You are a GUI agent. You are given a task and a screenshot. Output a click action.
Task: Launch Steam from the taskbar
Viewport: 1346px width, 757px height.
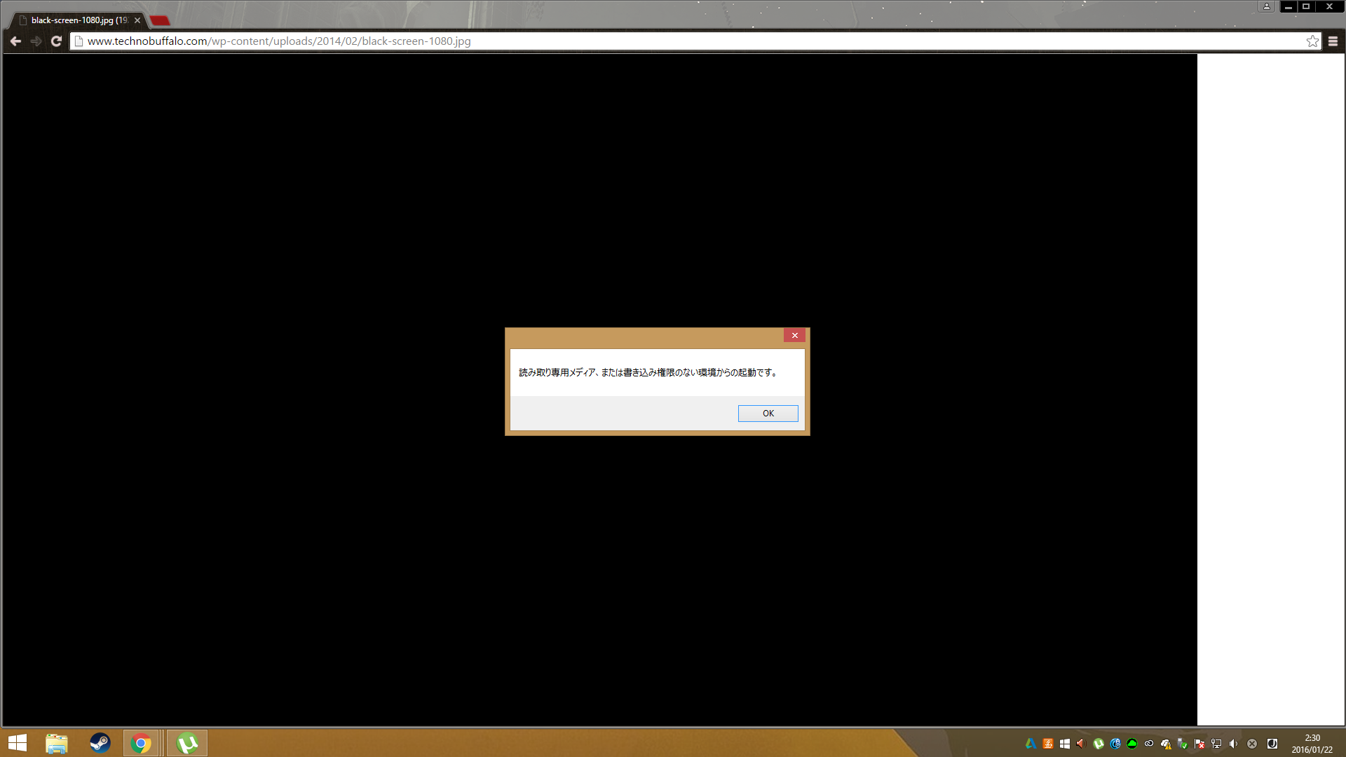pos(100,743)
